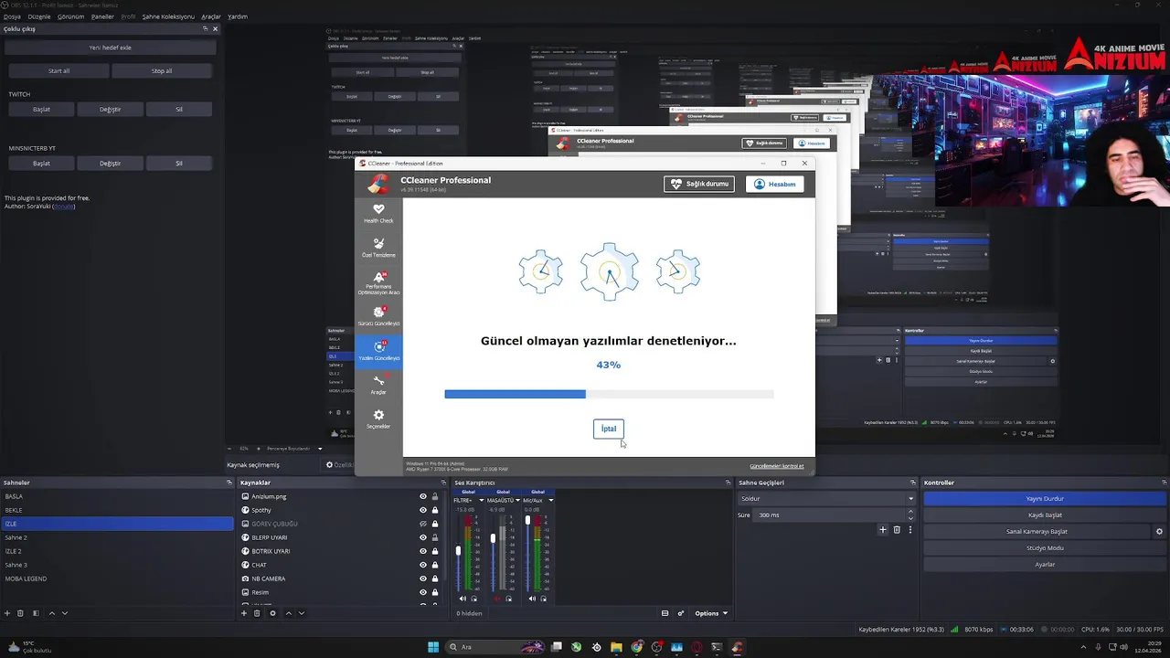Open scene filters icon in Sahneler toolbar

coord(36,613)
